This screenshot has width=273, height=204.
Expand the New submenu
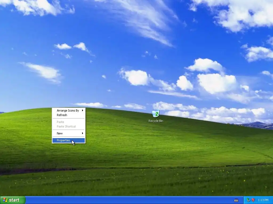pos(69,133)
